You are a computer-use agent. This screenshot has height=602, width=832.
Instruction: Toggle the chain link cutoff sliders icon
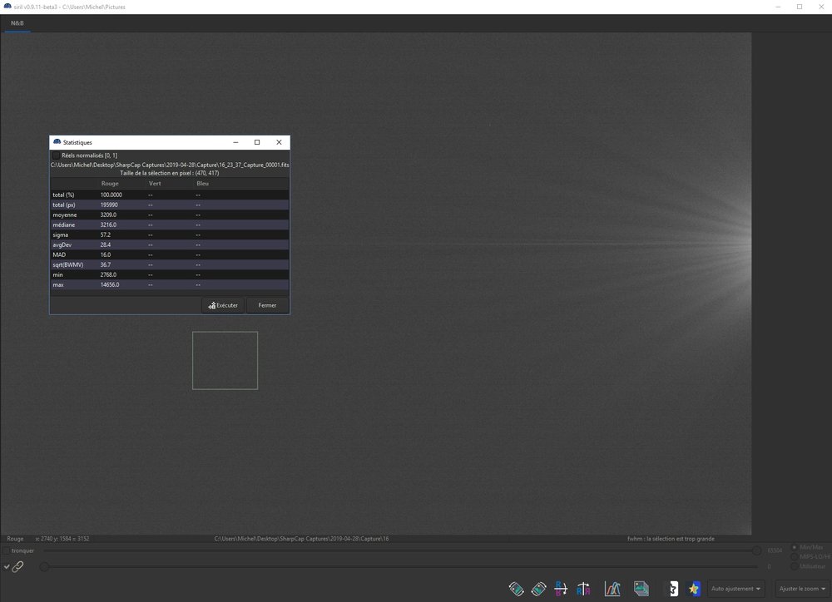point(18,566)
